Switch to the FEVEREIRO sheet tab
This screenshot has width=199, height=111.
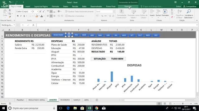(65, 100)
